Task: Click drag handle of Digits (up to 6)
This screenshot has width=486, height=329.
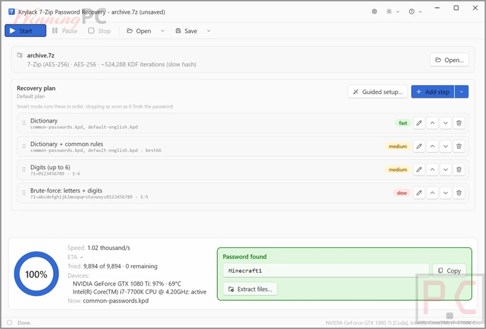Action: (x=24, y=170)
